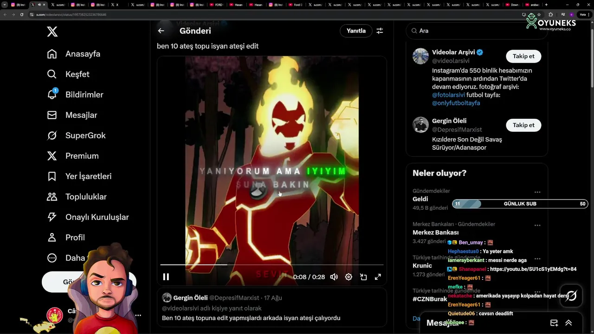The width and height of the screenshot is (594, 334).
Task: Open Mesajlar in sidebar
Action: (72, 115)
